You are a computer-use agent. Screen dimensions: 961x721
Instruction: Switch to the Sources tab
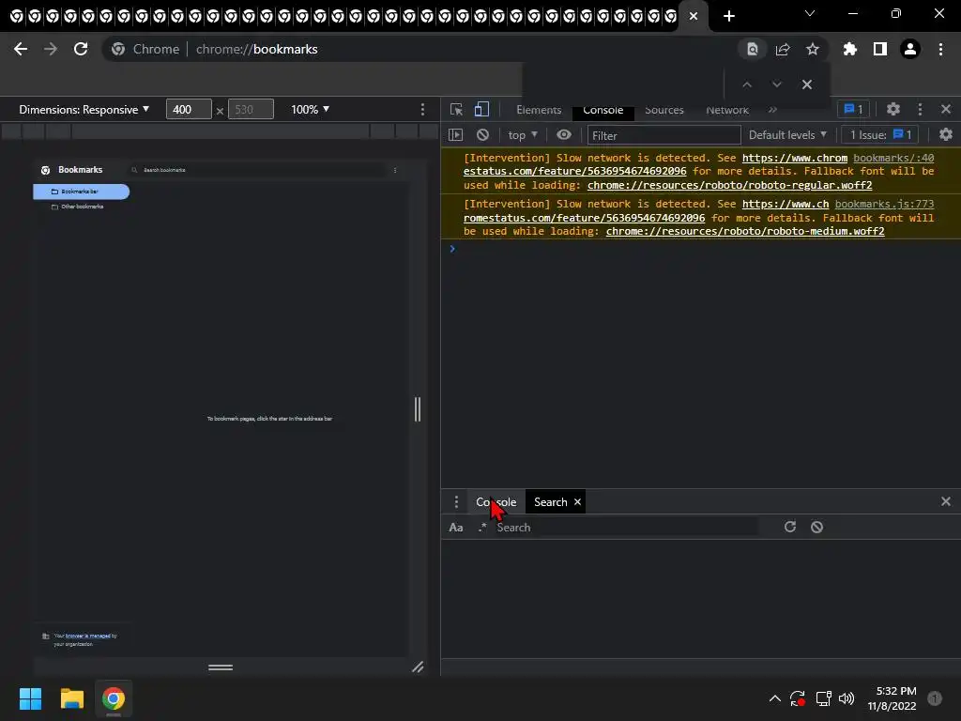[664, 110]
